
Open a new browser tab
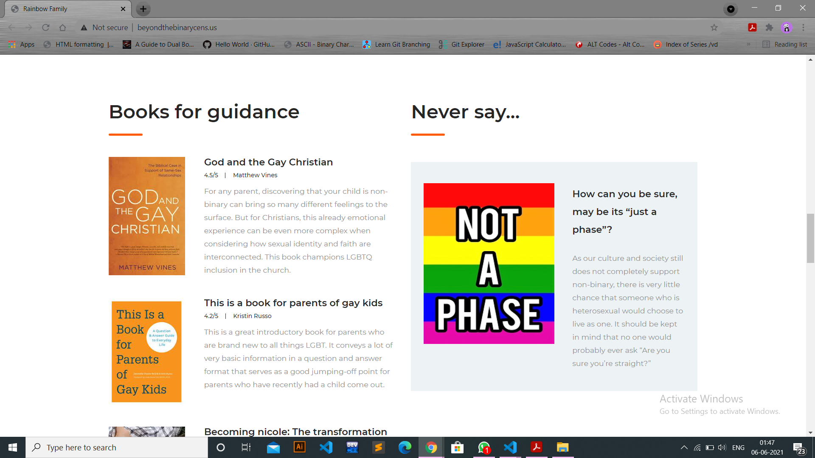[x=143, y=9]
